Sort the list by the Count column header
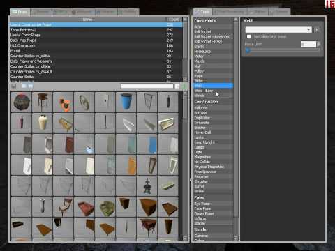335x251 pixels. 174,20
